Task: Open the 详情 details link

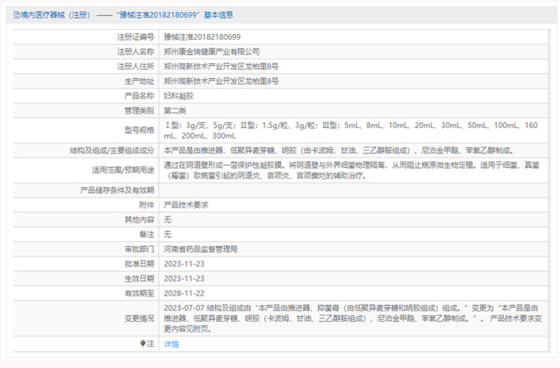Action: 172,344
